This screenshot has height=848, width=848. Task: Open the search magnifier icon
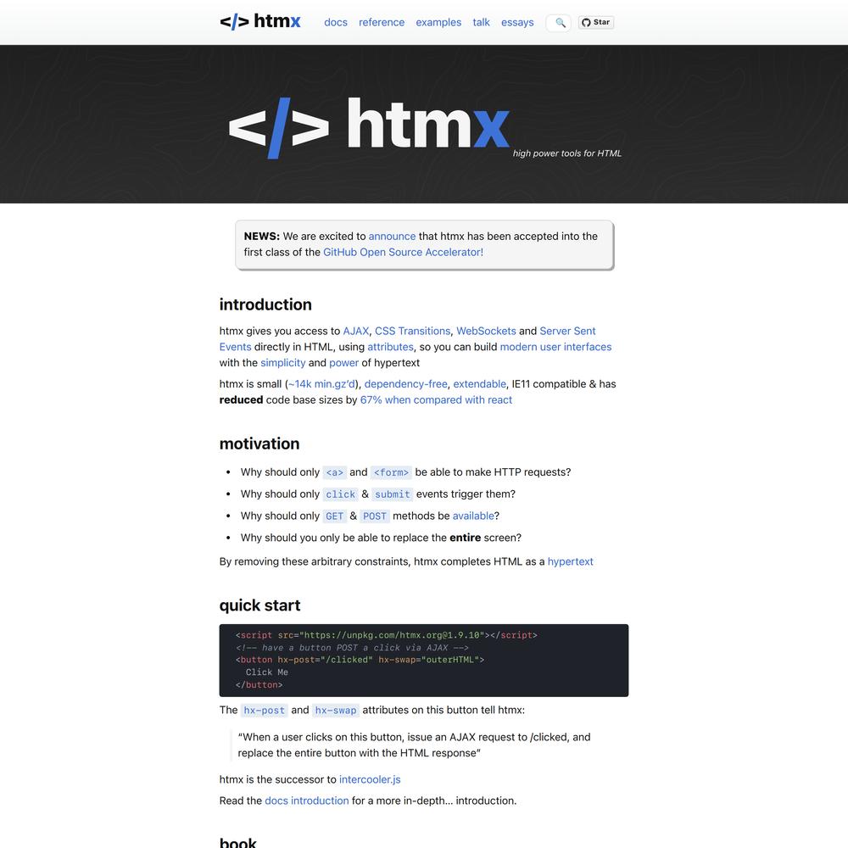(560, 23)
